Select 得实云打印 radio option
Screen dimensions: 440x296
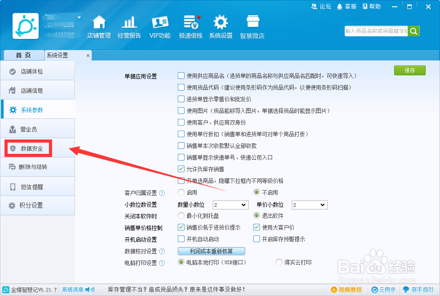click(279, 262)
